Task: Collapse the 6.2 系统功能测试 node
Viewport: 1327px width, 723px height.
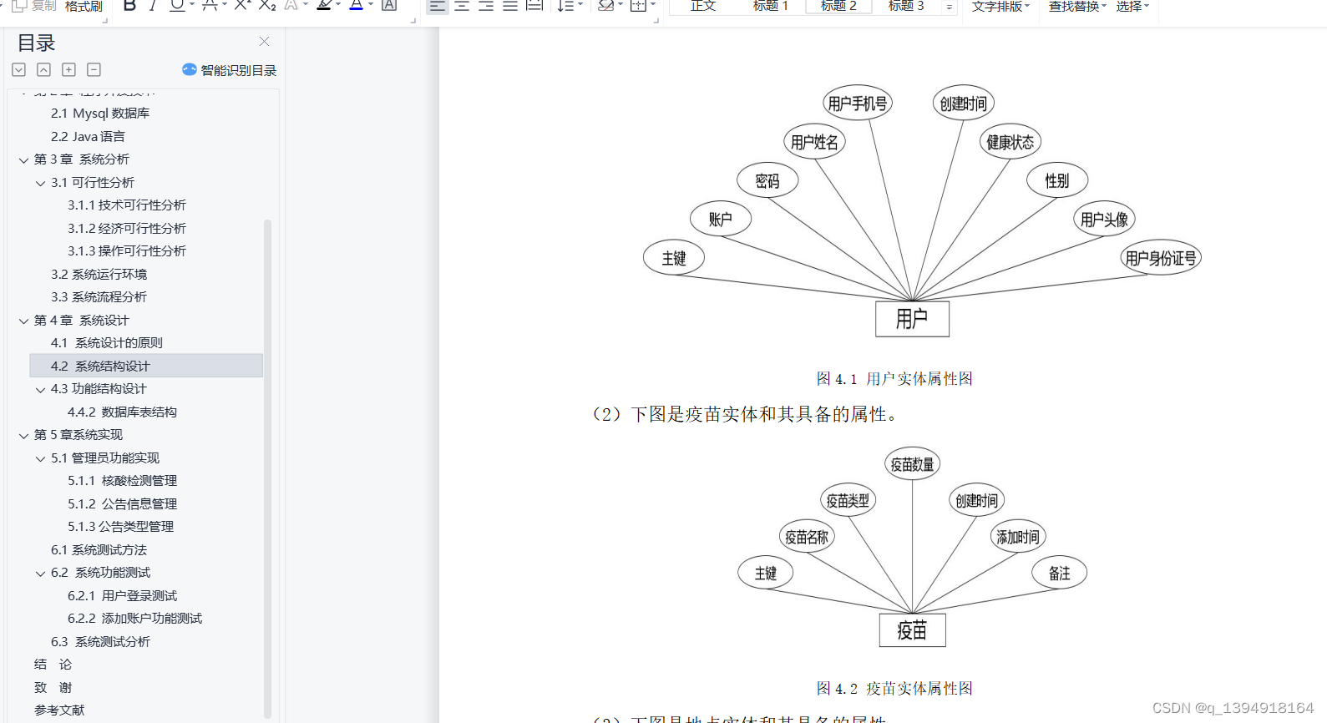Action: pos(40,573)
